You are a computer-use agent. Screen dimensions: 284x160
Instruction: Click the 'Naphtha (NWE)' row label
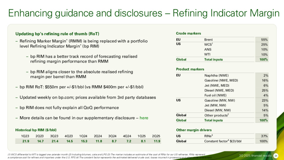coord(217,75)
